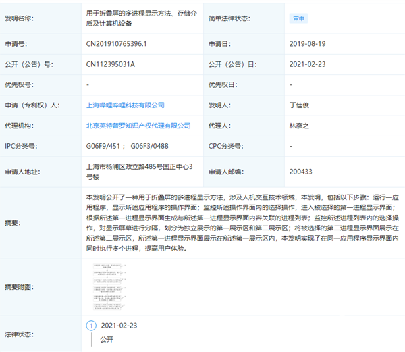Click the 法律状态 row label at the bottom
The height and width of the screenshot is (352, 405).
(24, 333)
